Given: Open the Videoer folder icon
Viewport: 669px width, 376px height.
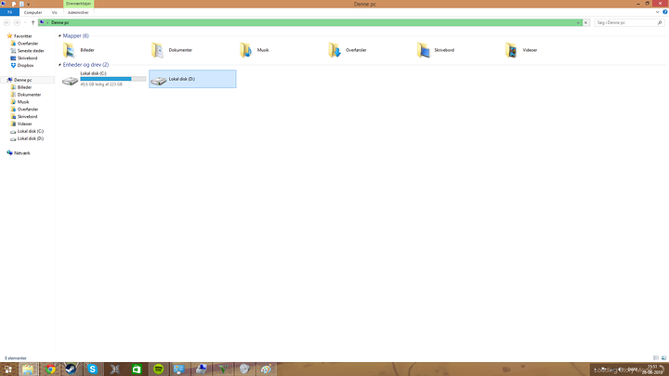Looking at the screenshot, I should click(x=512, y=50).
